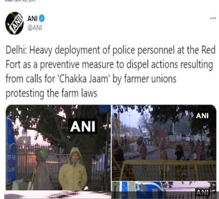Visit the @ANI handle link

[x=35, y=28]
